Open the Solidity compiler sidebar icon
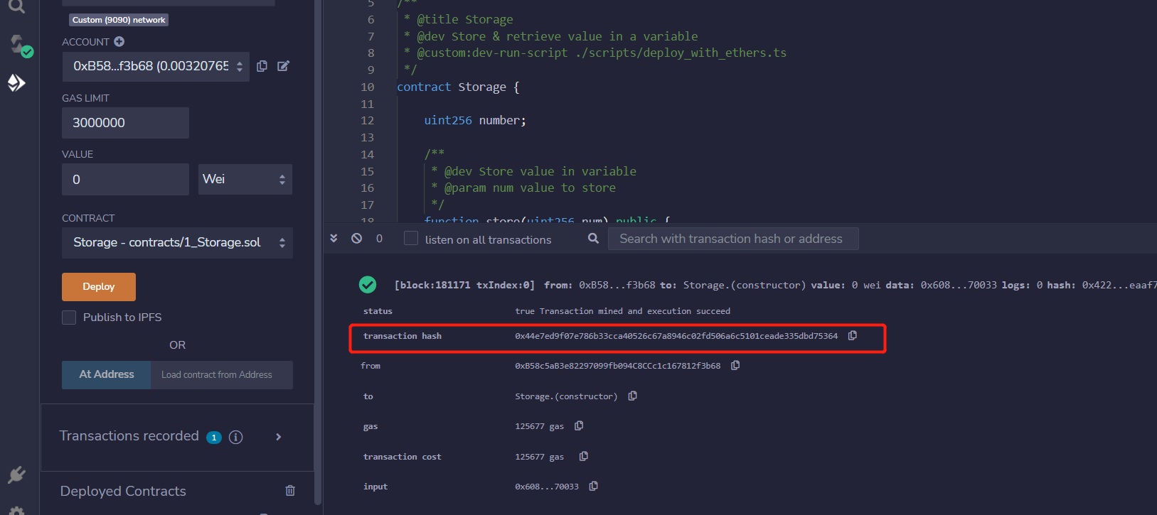Image resolution: width=1157 pixels, height=515 pixels. pyautogui.click(x=17, y=46)
